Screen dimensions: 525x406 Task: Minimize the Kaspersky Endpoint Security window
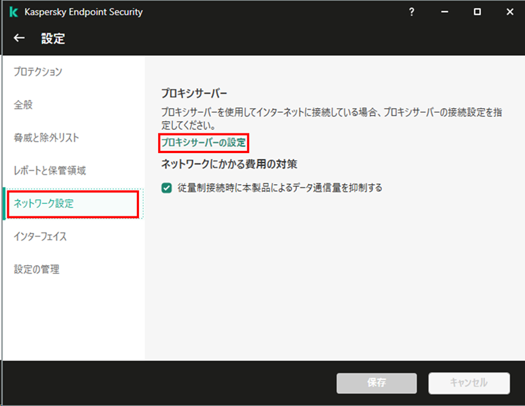point(444,12)
